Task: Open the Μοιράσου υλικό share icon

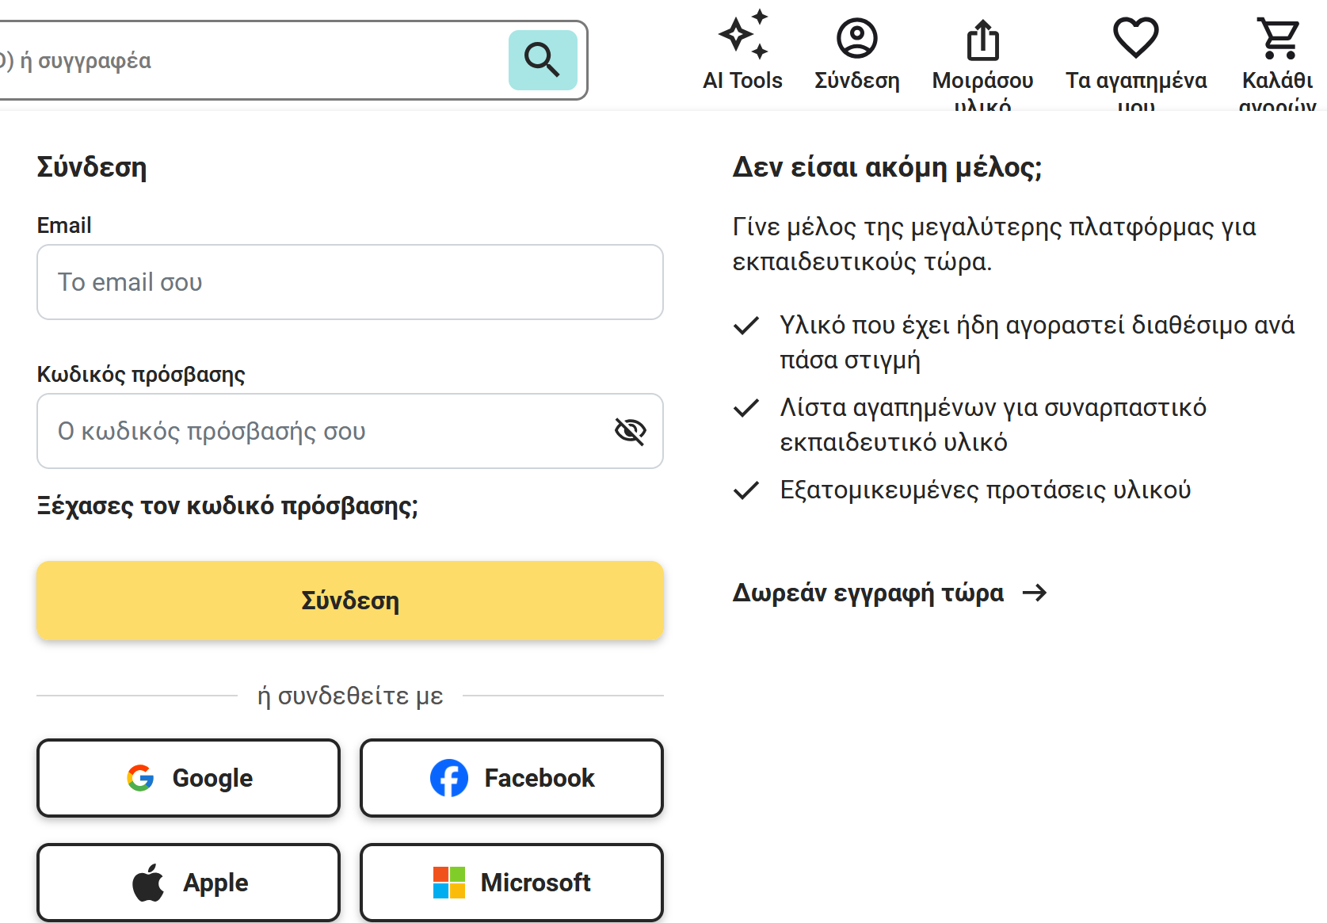Action: click(982, 40)
